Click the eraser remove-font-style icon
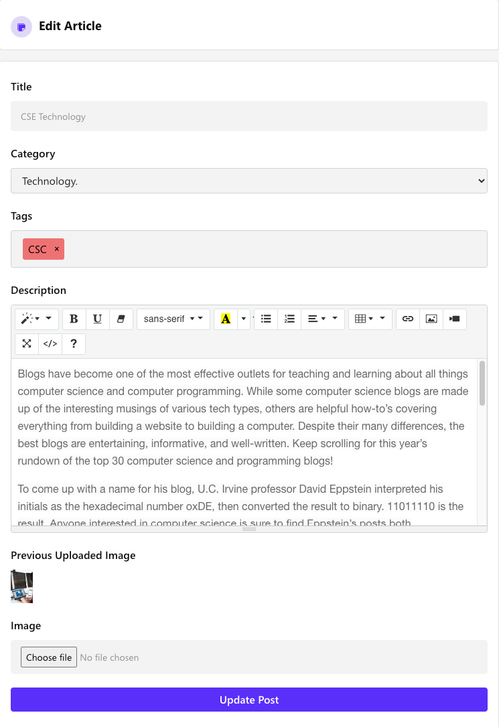Screen dimensions: 499x727 click(x=121, y=319)
